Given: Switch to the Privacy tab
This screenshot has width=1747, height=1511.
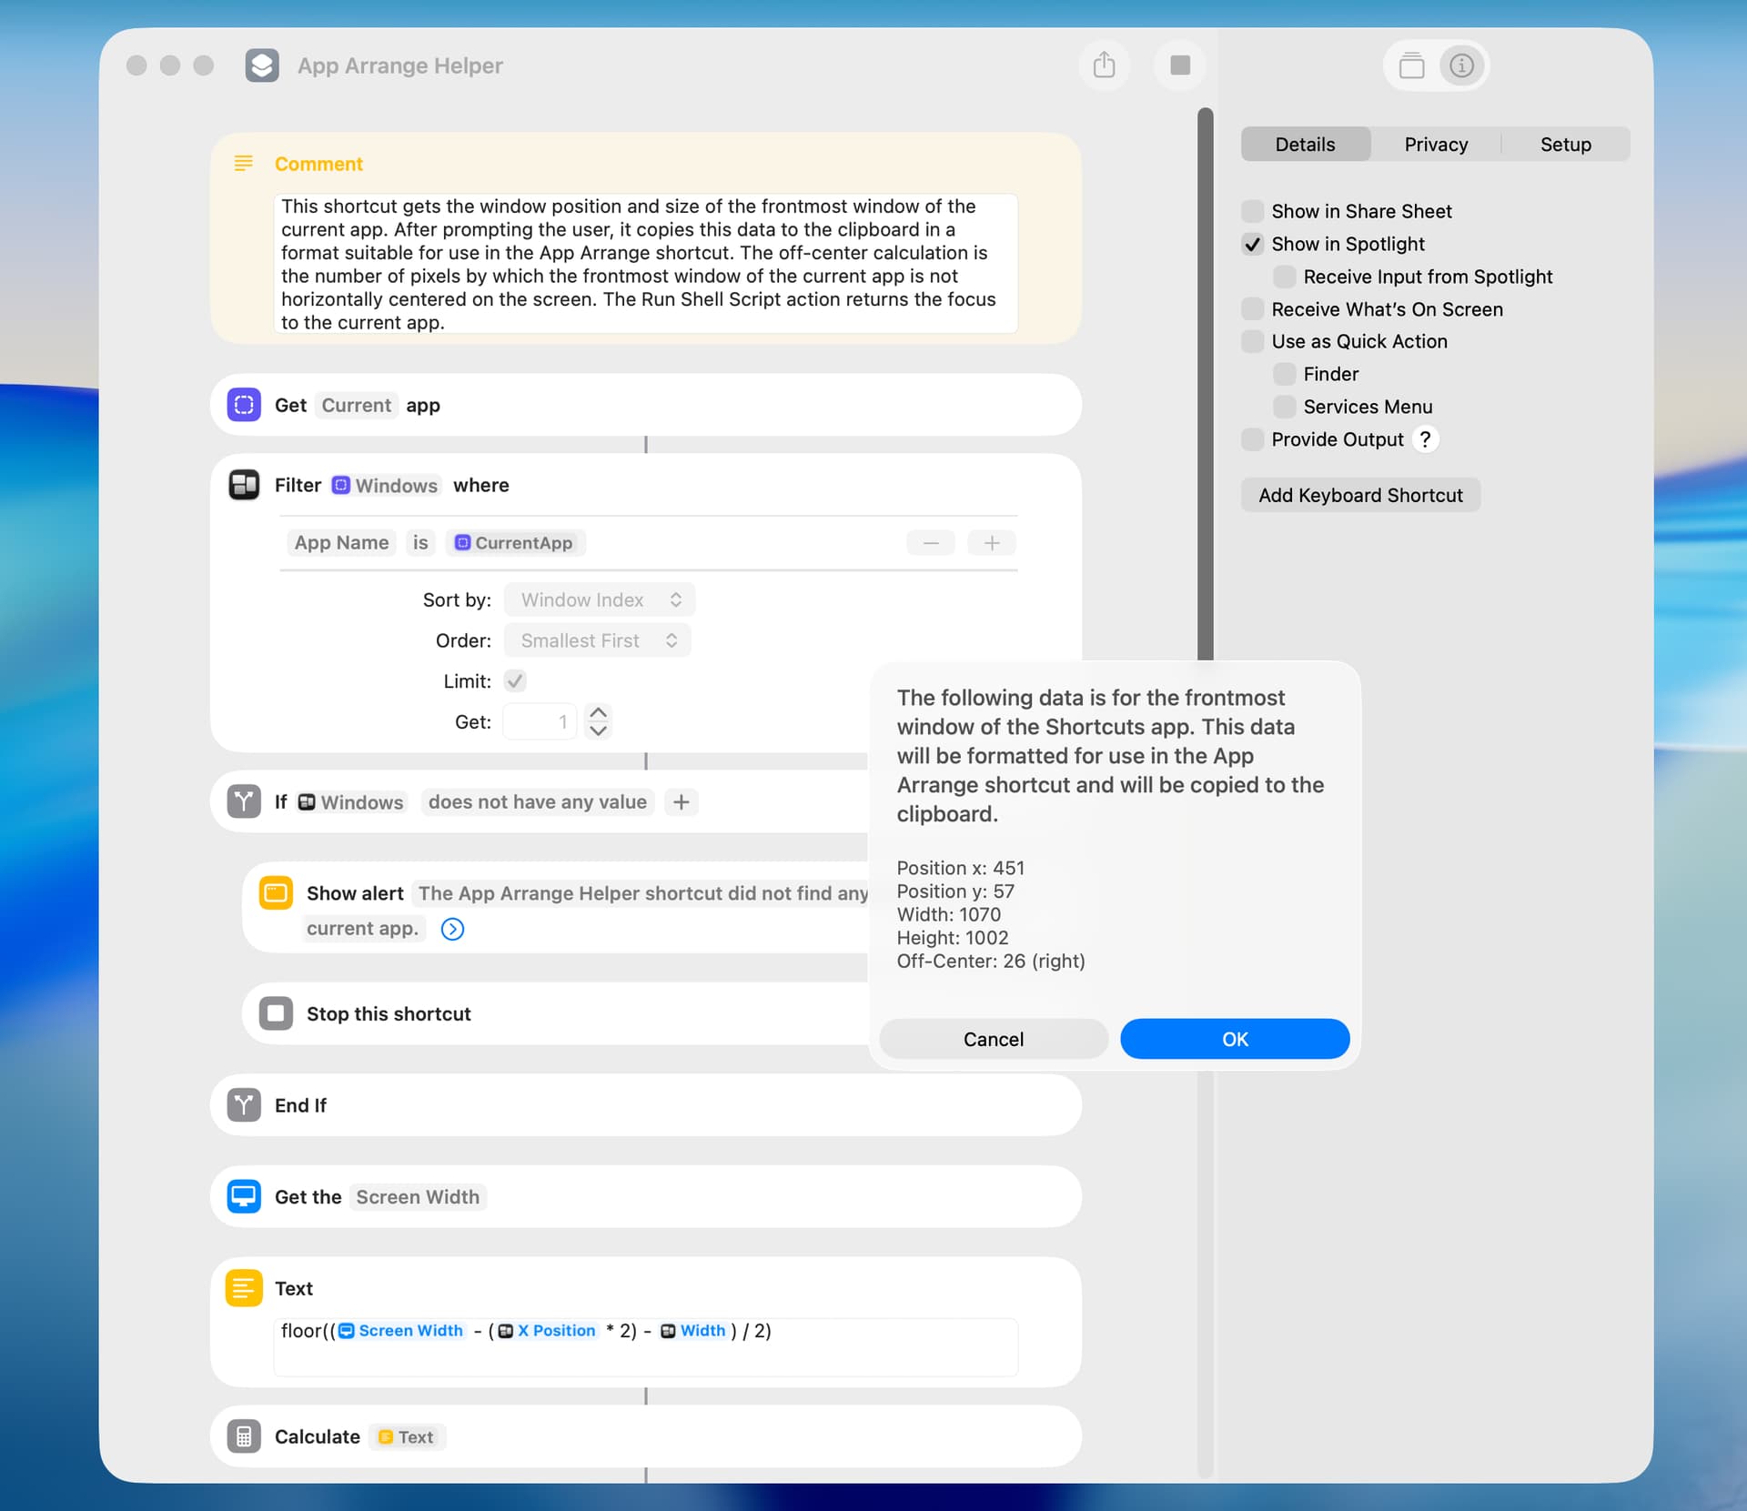Looking at the screenshot, I should coord(1435,145).
